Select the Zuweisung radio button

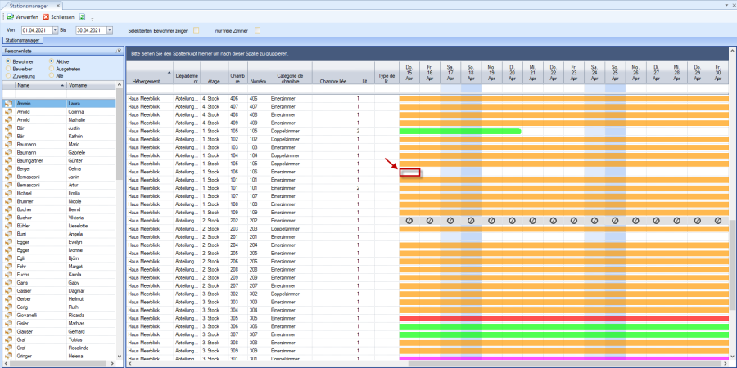[x=8, y=75]
